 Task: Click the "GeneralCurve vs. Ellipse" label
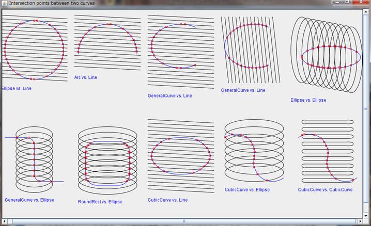(29, 200)
